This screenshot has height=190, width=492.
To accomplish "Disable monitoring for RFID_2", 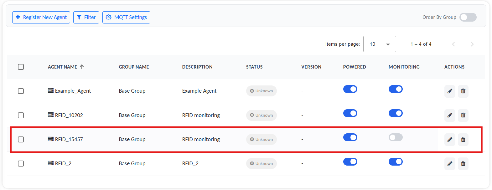I will 396,162.
